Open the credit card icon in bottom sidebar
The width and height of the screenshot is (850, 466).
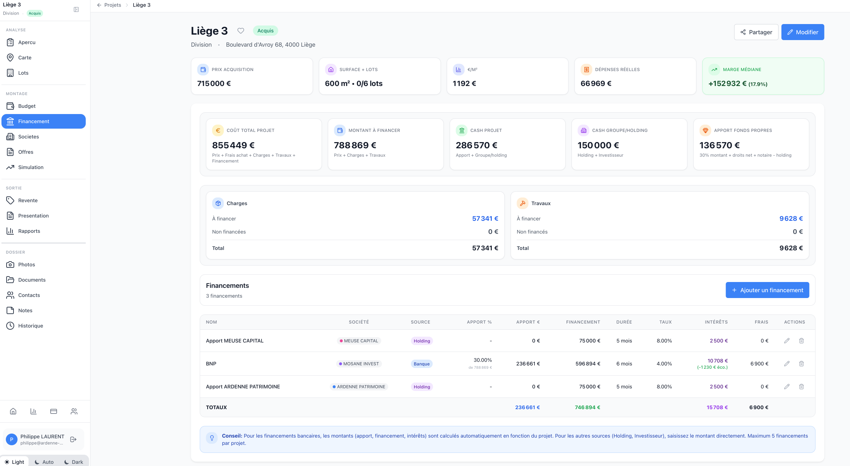point(54,411)
